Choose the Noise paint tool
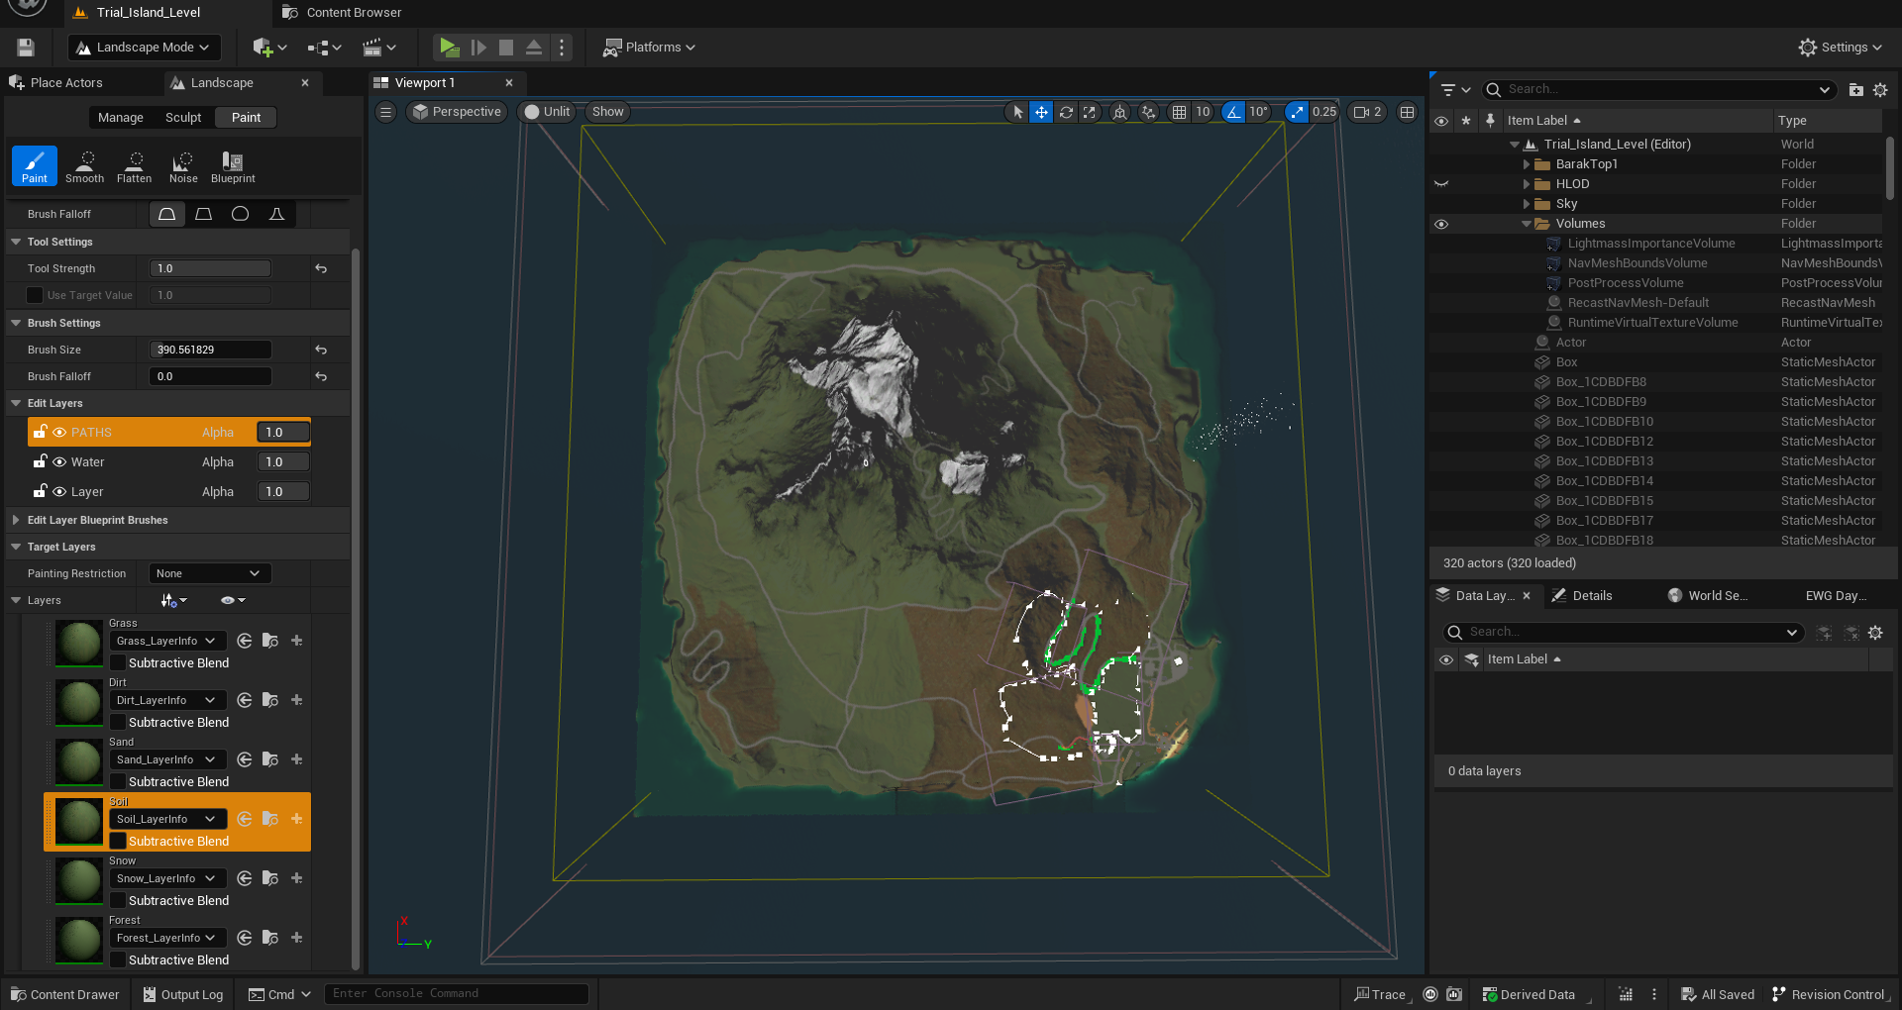 tap(183, 166)
